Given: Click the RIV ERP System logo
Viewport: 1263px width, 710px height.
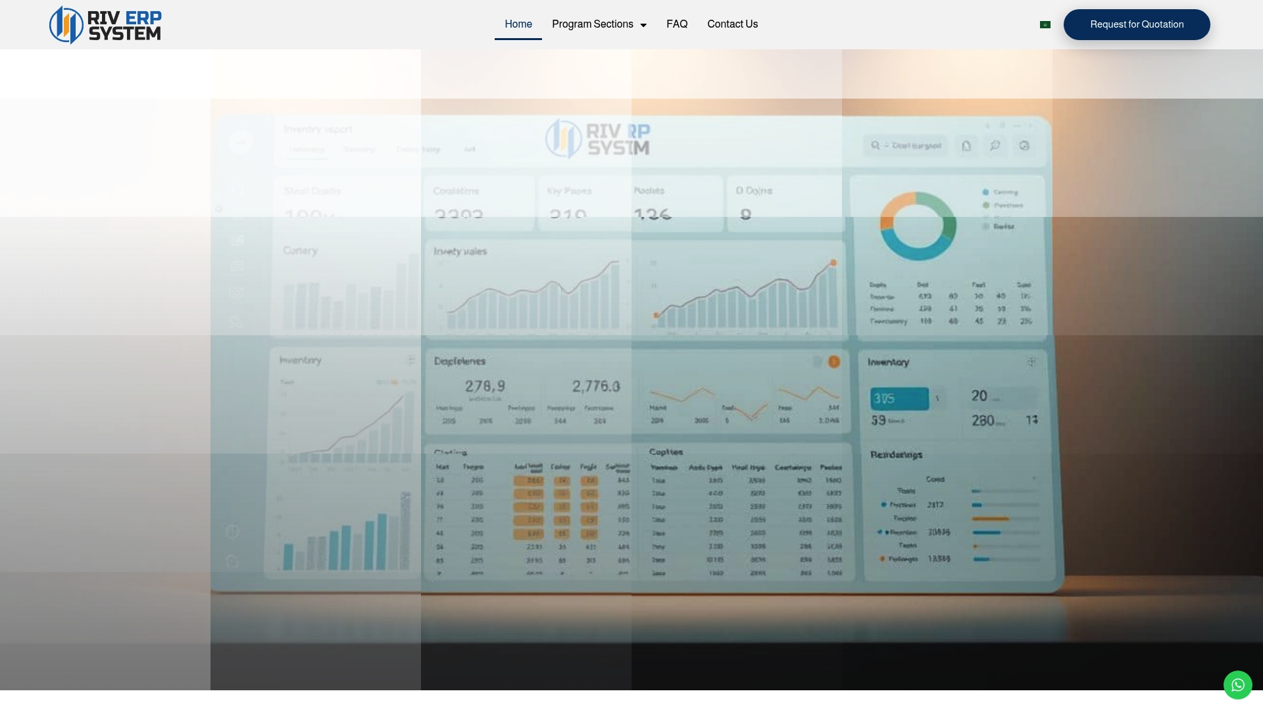Looking at the screenshot, I should coord(105,24).
